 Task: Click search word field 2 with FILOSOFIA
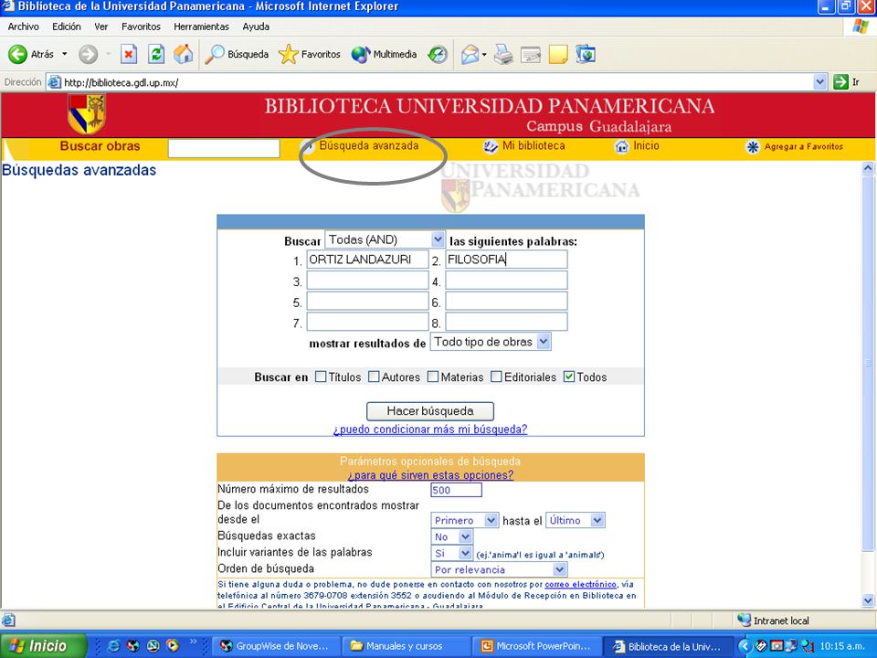(506, 259)
